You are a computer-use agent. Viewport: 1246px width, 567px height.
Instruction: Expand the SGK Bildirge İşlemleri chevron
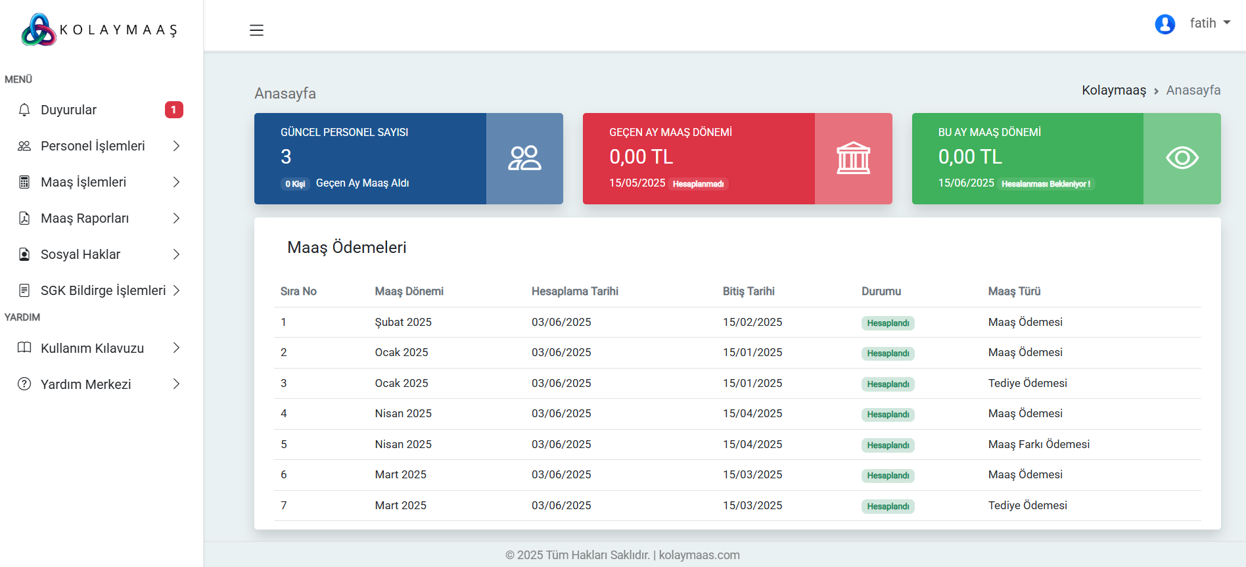click(x=176, y=290)
